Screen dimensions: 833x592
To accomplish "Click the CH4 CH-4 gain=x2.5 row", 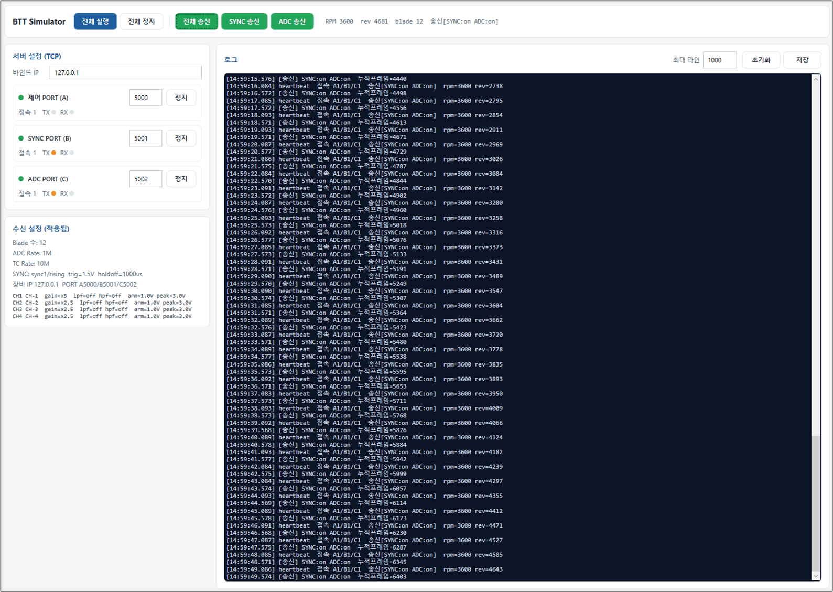I will tap(102, 316).
